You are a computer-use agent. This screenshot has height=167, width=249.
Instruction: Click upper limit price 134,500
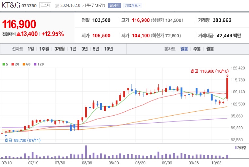[173, 20]
